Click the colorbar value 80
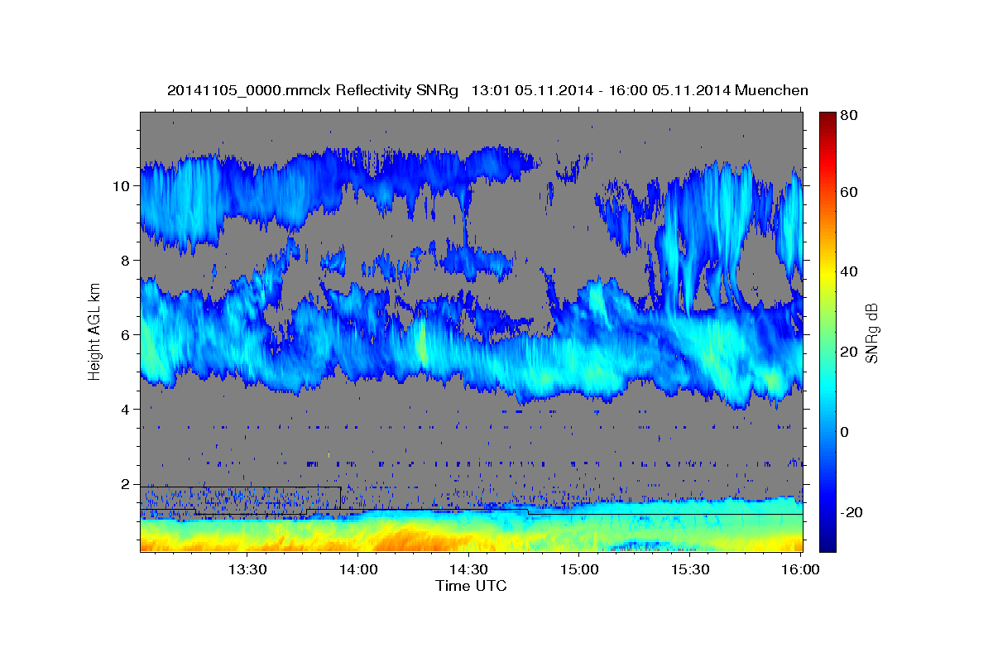The image size is (993, 662). coord(847,116)
